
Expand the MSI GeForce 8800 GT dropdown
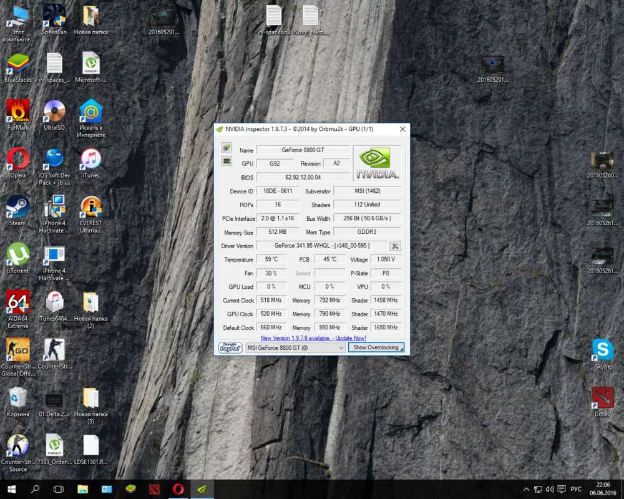(341, 347)
